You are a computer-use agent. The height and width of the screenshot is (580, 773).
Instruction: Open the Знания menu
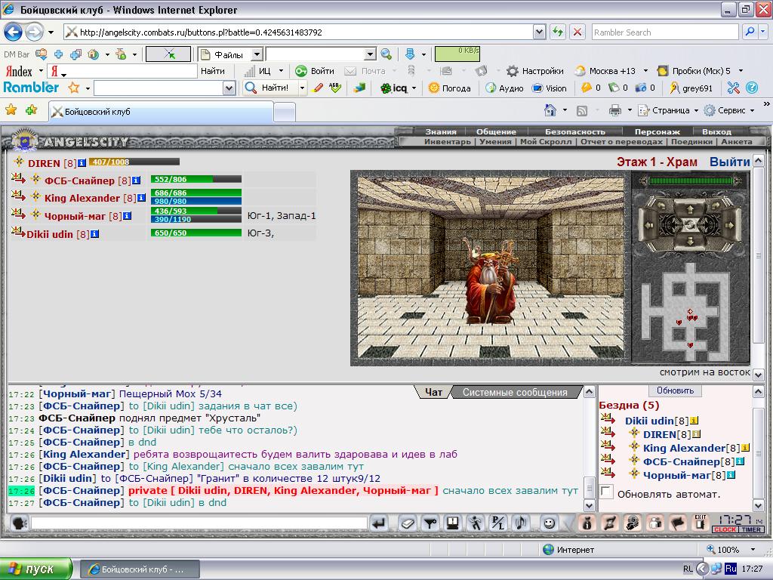[441, 131]
